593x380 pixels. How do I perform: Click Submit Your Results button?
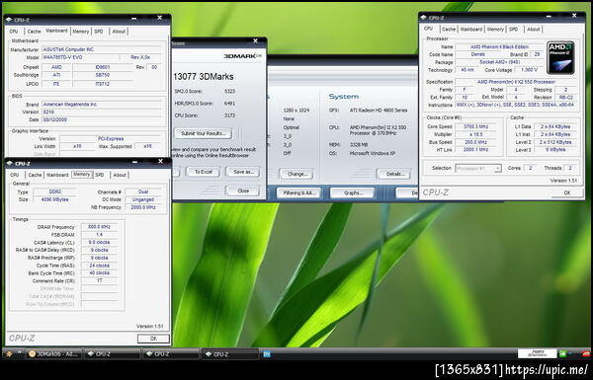click(204, 133)
